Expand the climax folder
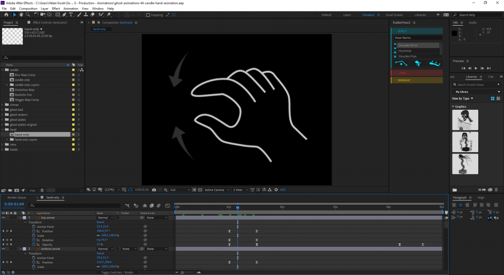 [x=3, y=105]
